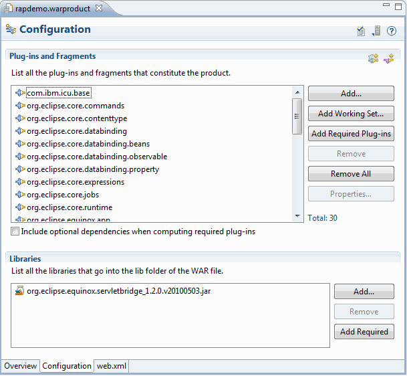Switch to the Overview tab

click(20, 366)
